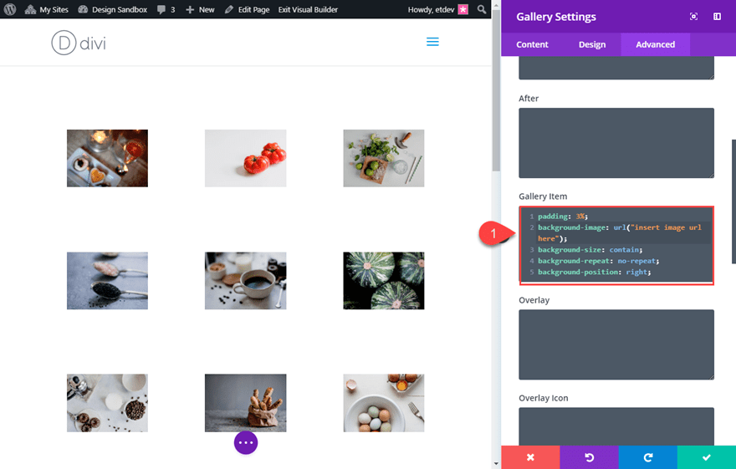The image size is (736, 469).
Task: Click the WordPress logo icon
Action: [x=9, y=9]
